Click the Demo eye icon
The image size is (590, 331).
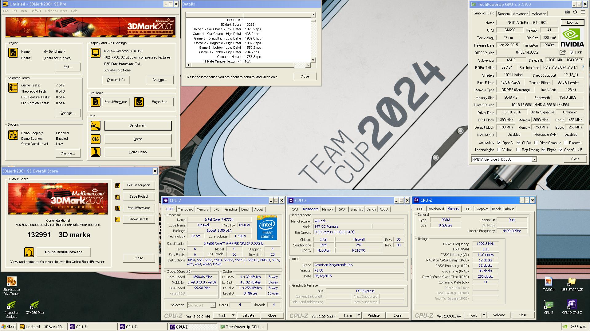[96, 139]
